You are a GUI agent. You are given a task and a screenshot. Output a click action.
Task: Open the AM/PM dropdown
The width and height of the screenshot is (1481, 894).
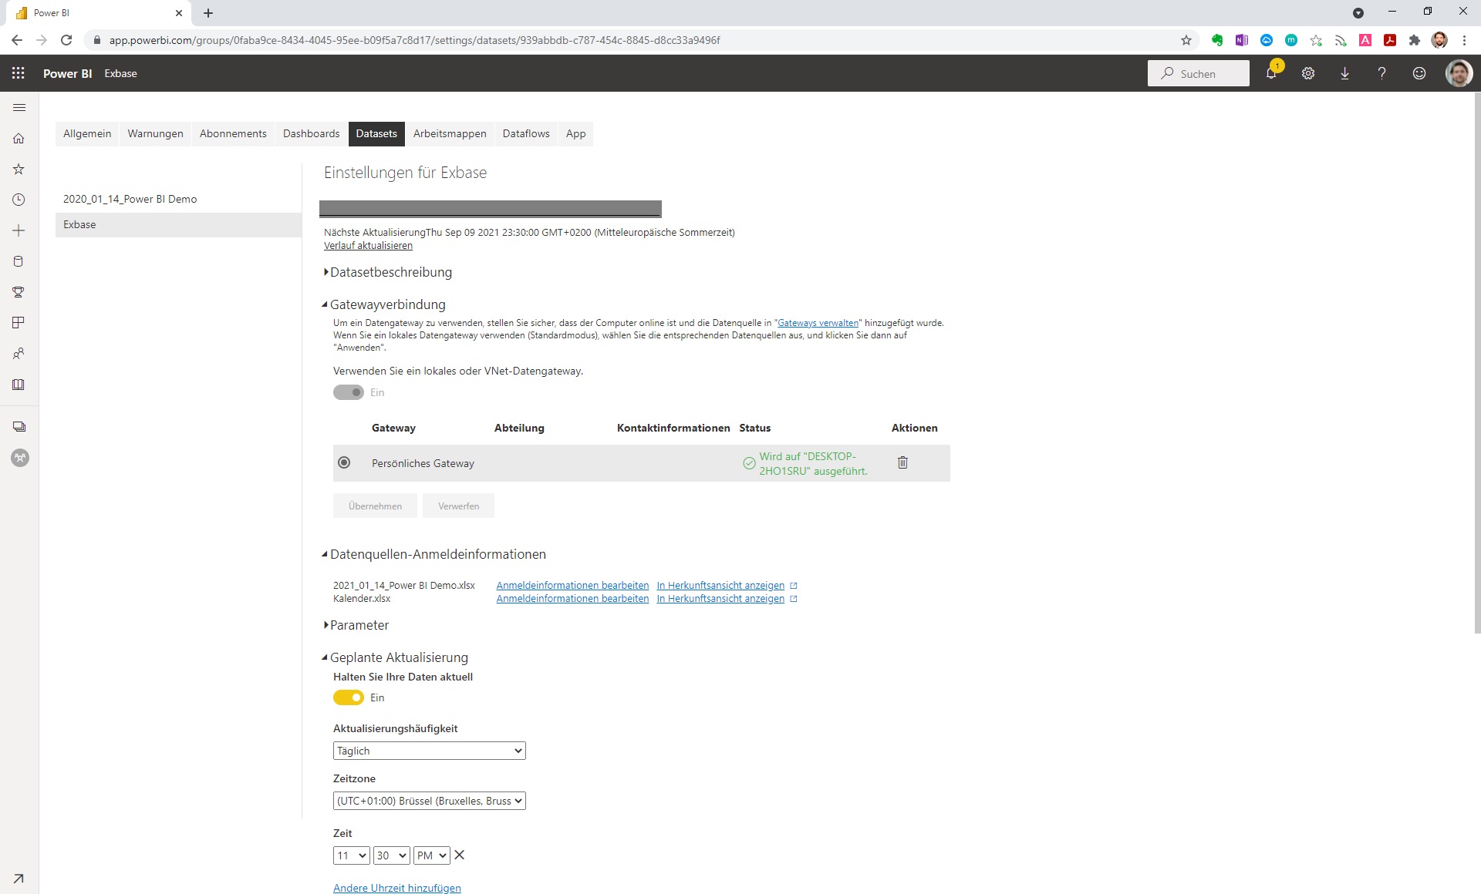click(x=432, y=855)
